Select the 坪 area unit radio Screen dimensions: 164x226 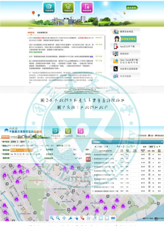pyautogui.click(x=79, y=158)
